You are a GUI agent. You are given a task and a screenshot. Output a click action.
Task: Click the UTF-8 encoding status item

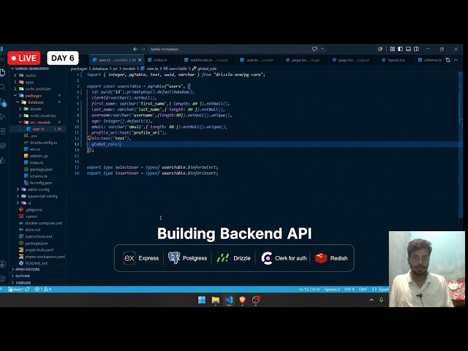[x=350, y=290]
